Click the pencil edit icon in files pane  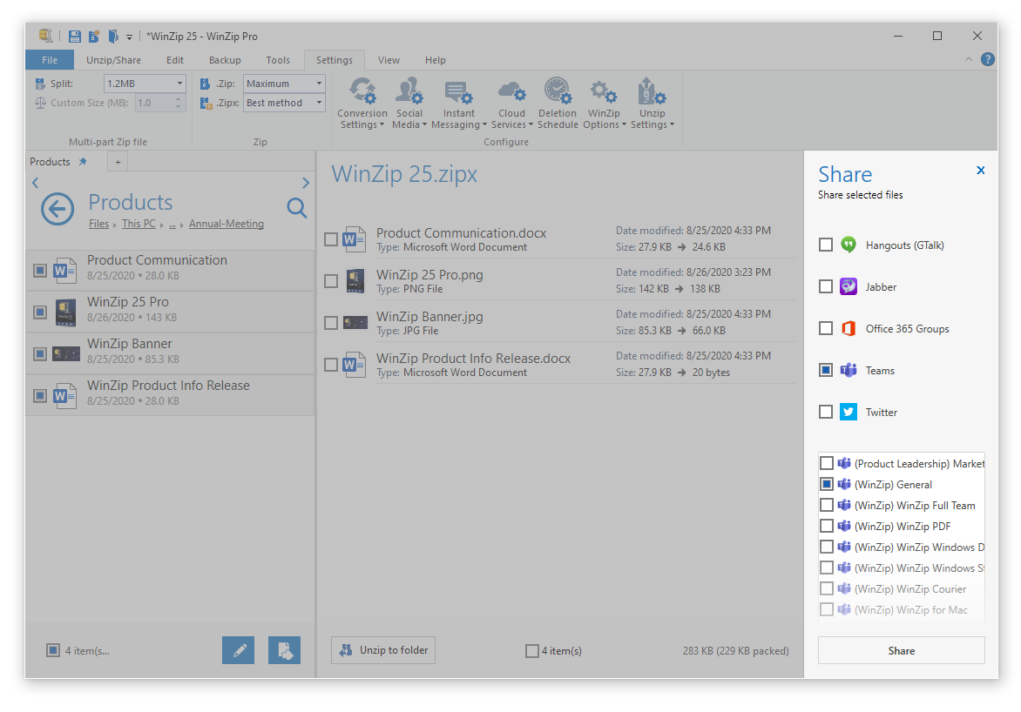click(238, 649)
